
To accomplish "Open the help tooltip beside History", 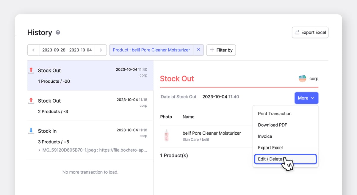I will (57, 33).
